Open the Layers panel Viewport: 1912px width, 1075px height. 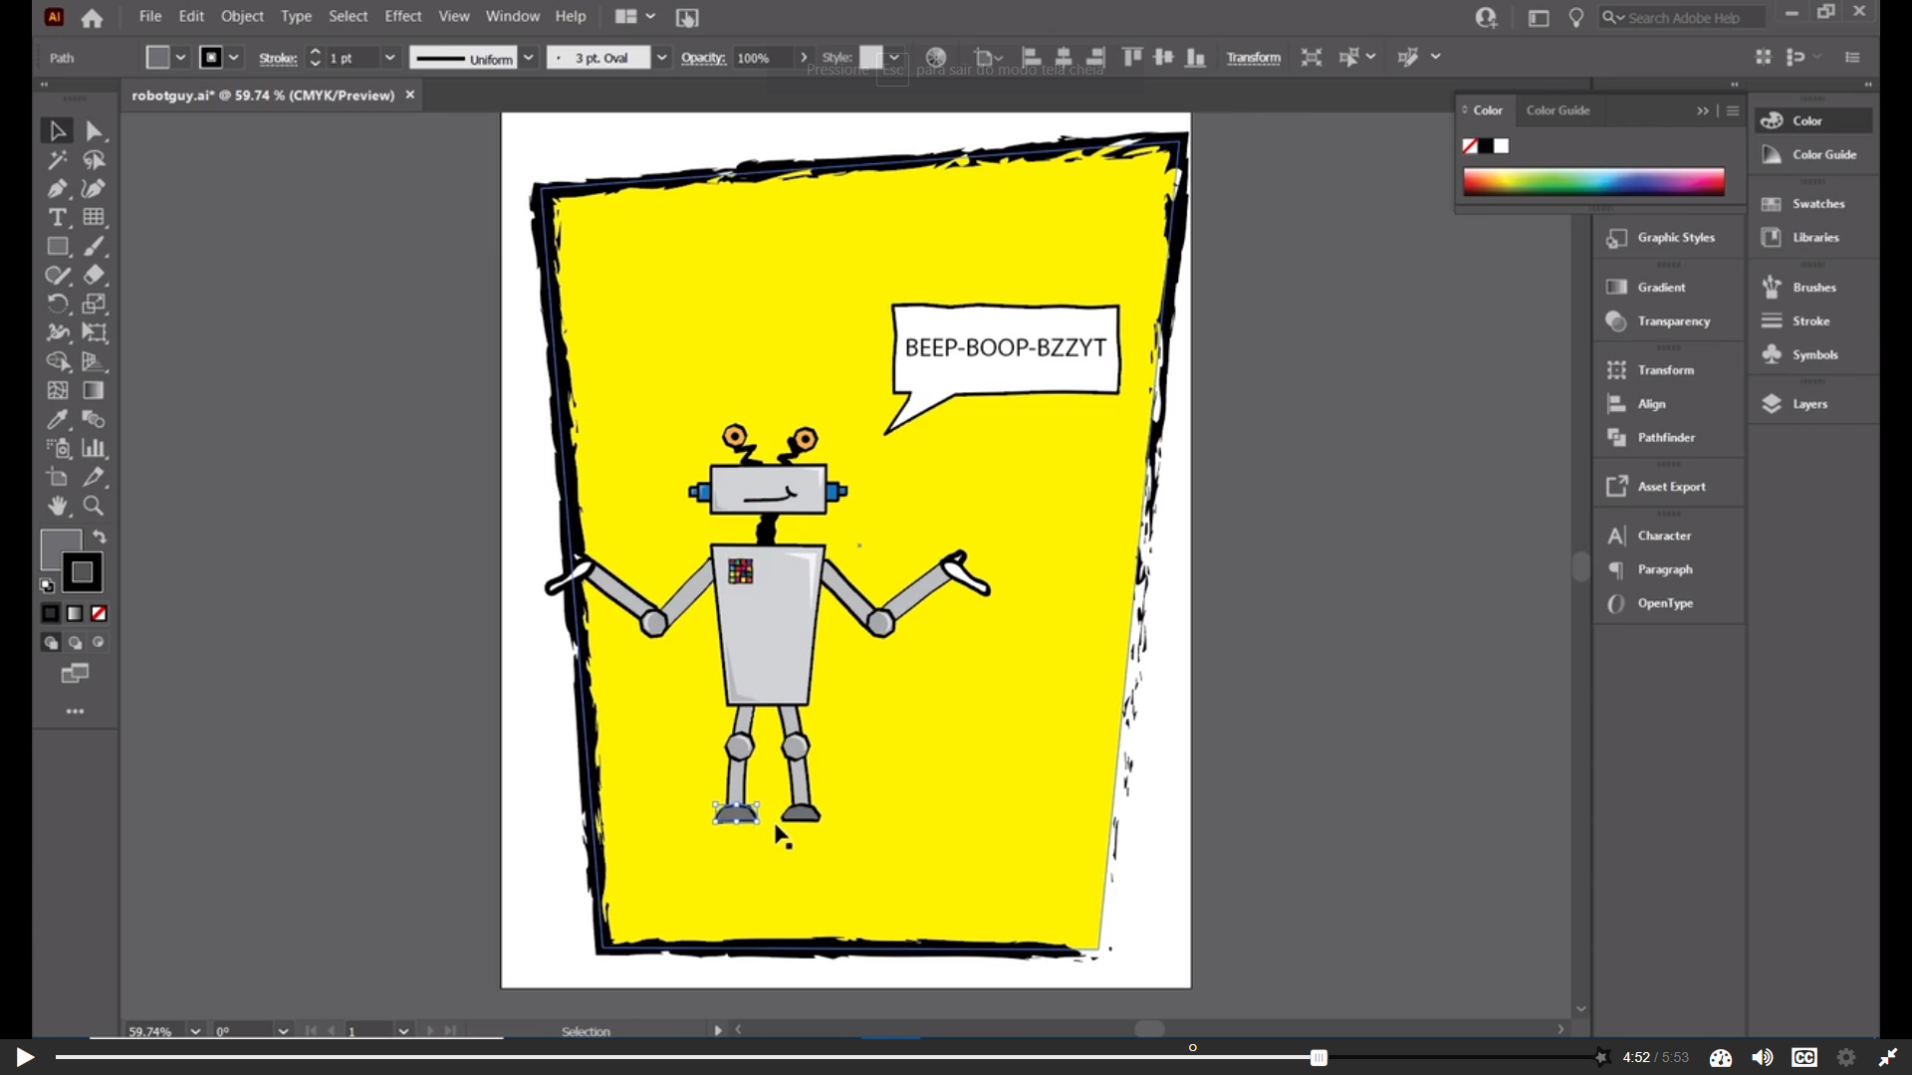coord(1809,404)
